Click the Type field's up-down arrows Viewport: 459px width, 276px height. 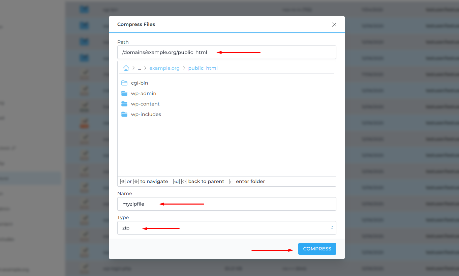332,228
